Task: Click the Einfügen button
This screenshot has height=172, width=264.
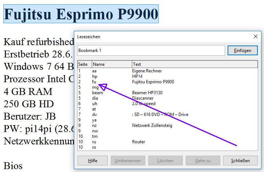Action: 243,51
